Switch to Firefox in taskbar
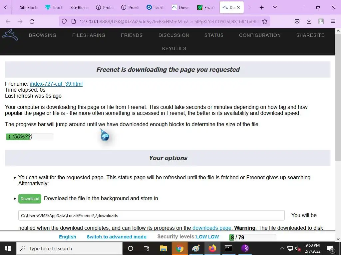 pos(212,248)
